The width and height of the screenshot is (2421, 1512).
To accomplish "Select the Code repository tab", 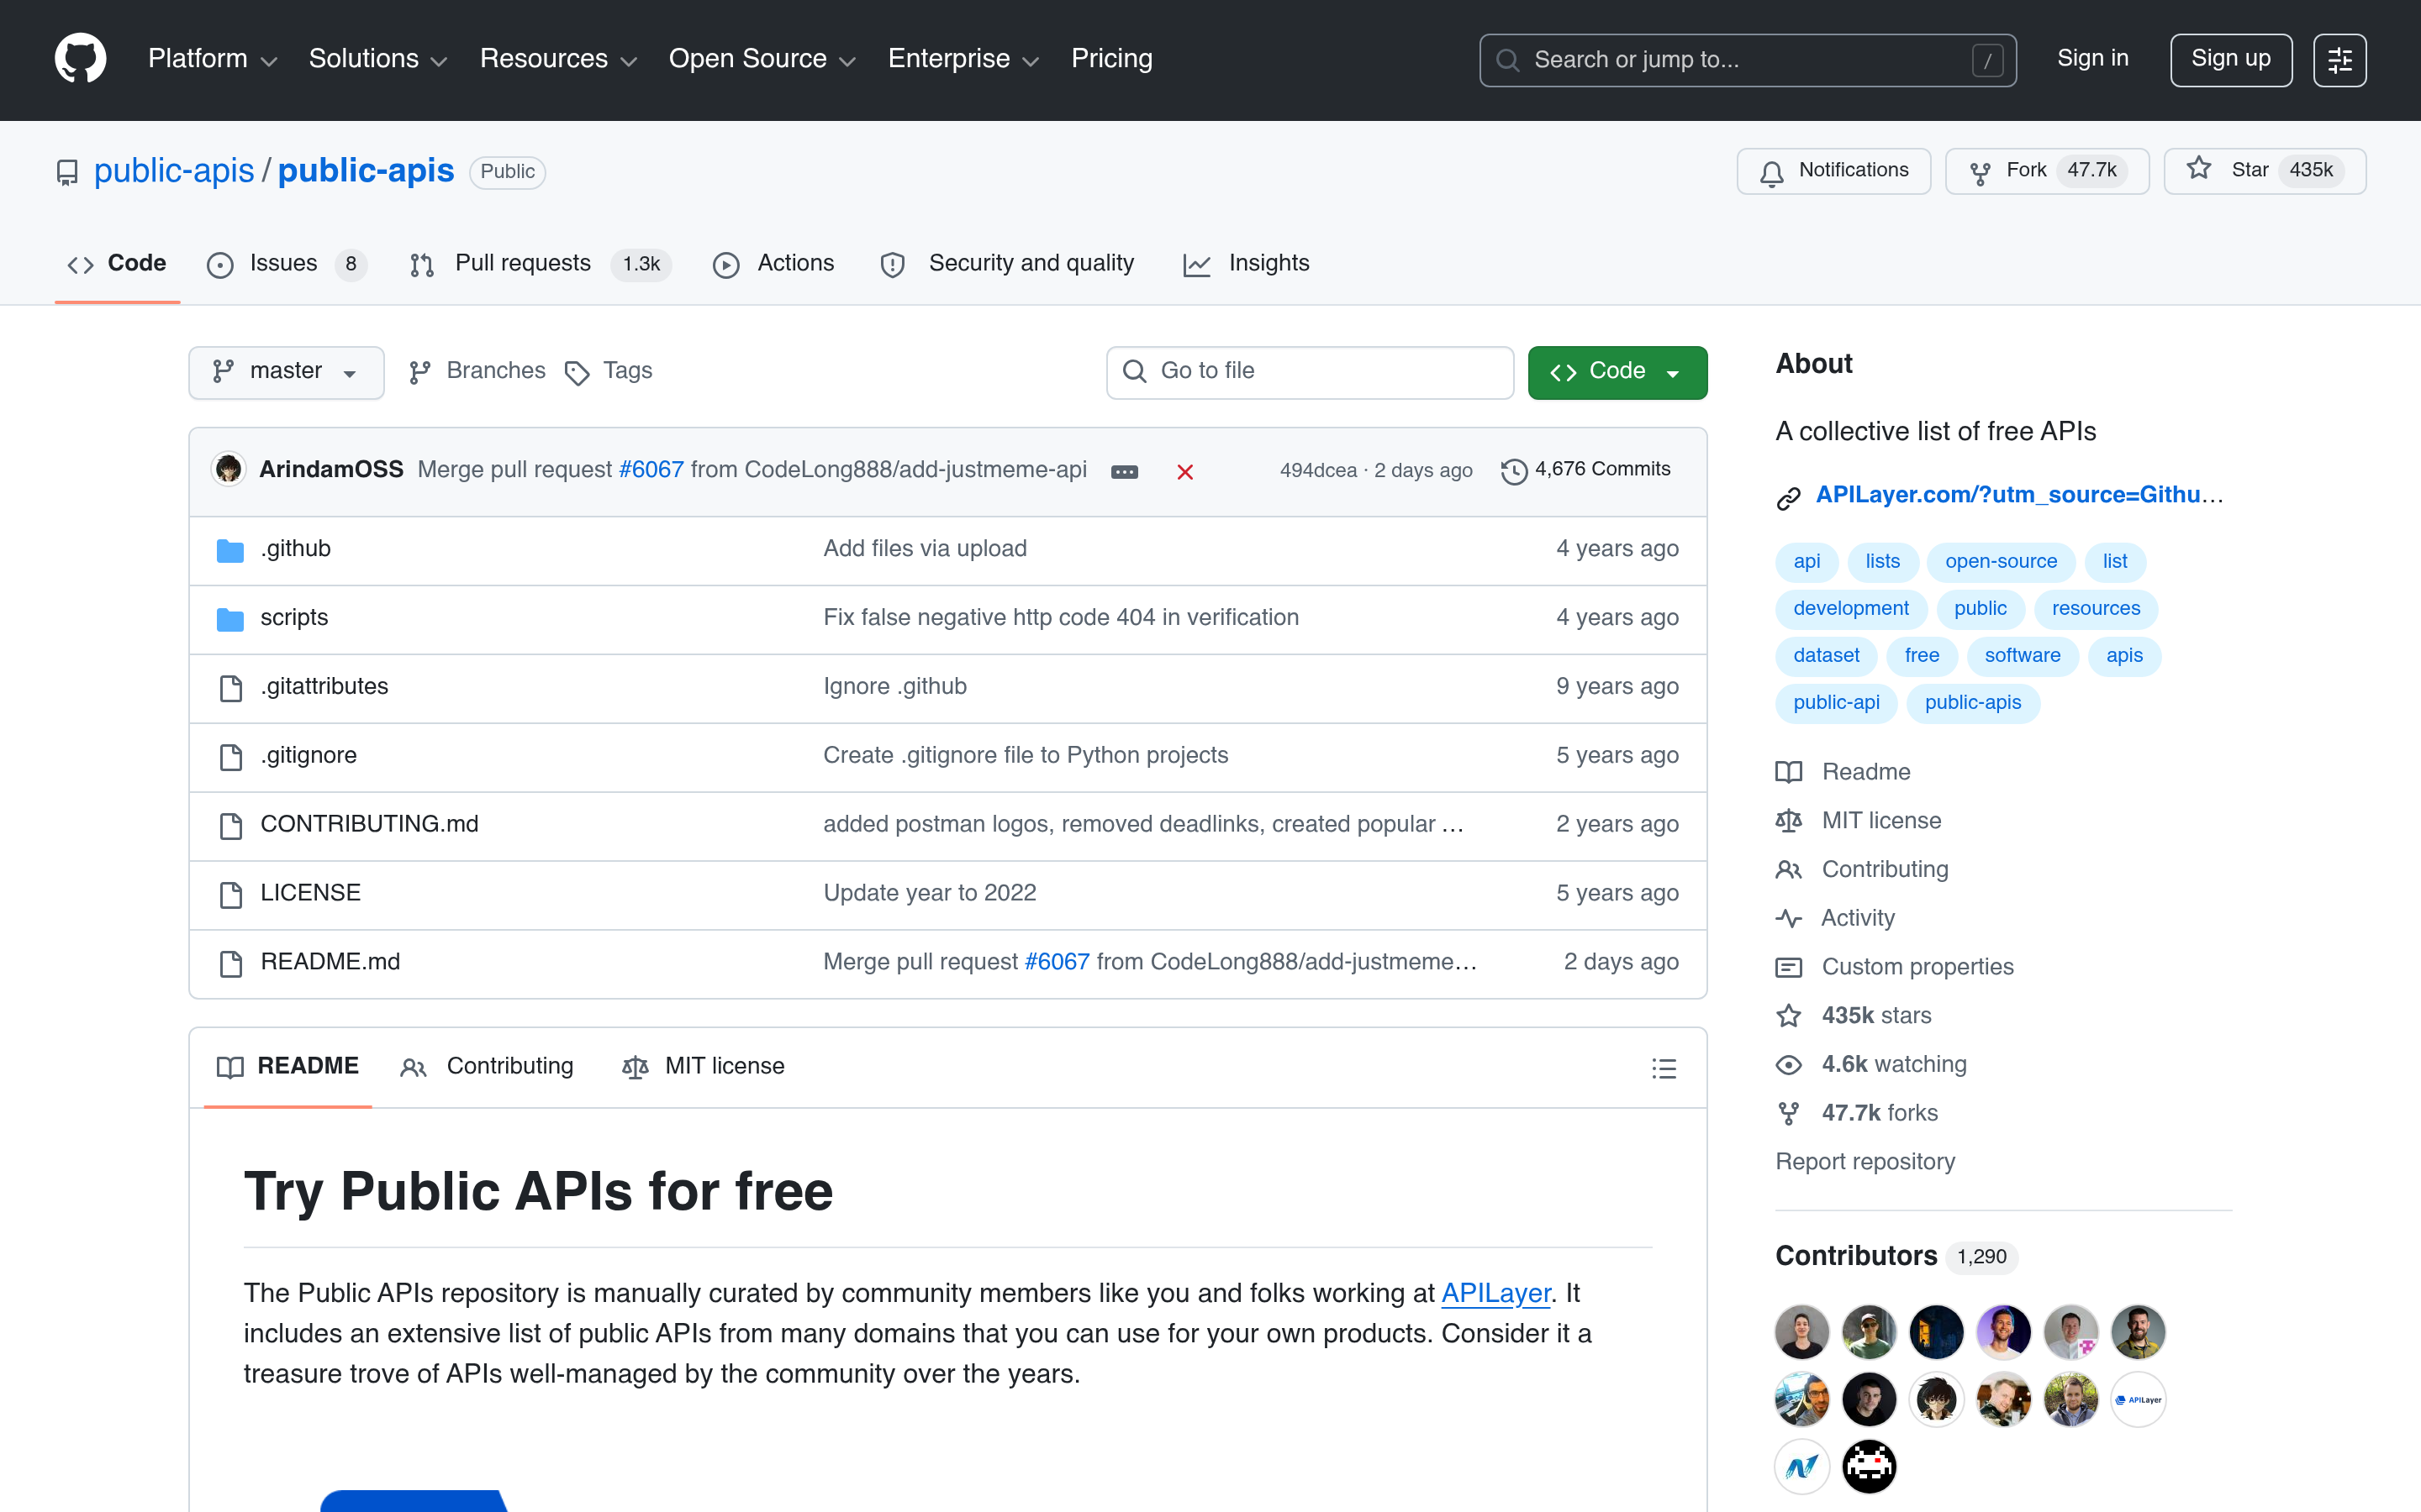I will click(117, 264).
